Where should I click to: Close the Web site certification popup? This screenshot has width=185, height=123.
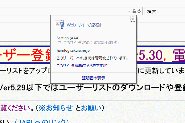coord(133,19)
